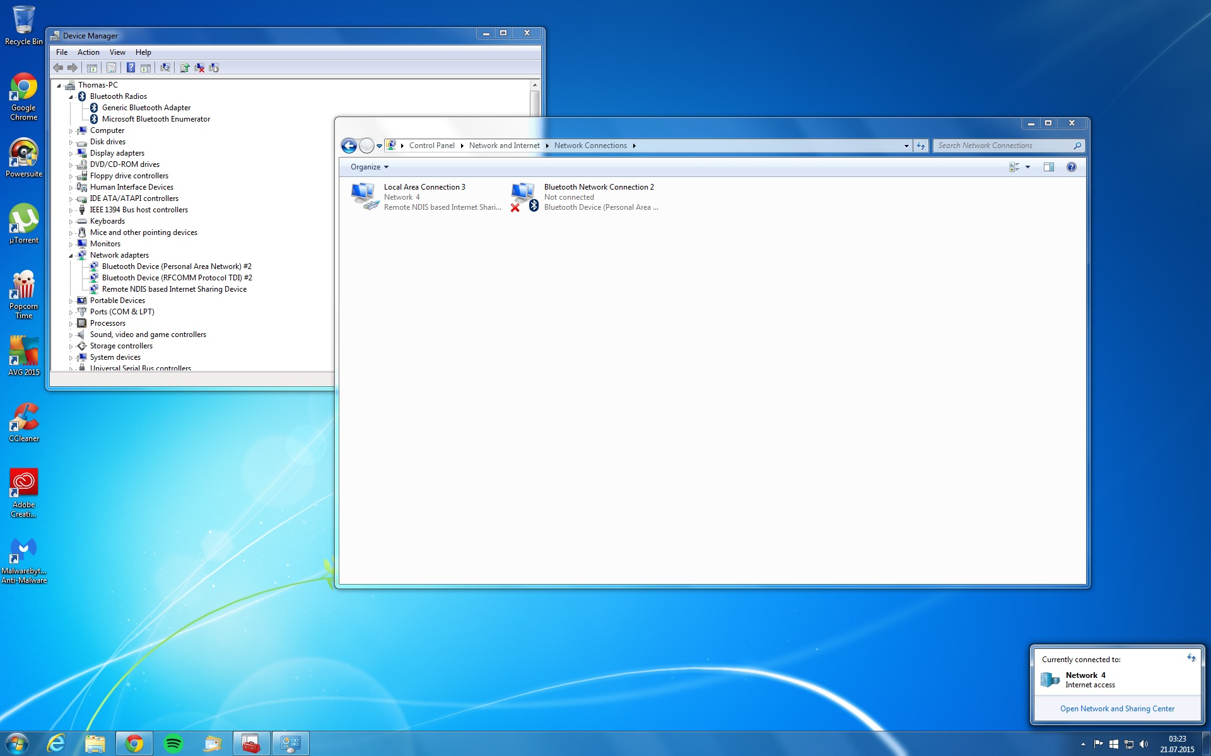Expand the Keyboards node
1211x756 pixels.
coord(71,222)
